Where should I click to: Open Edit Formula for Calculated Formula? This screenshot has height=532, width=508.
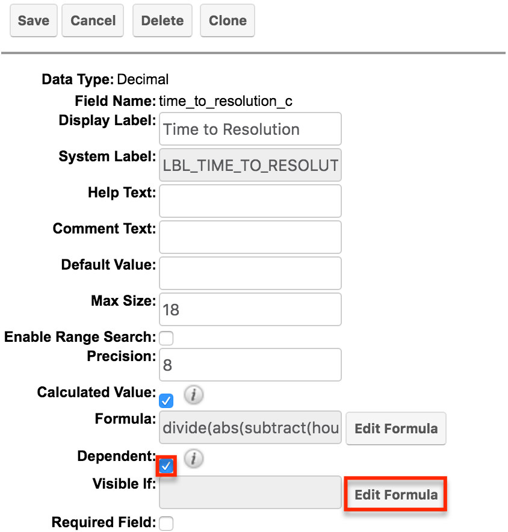pos(396,428)
